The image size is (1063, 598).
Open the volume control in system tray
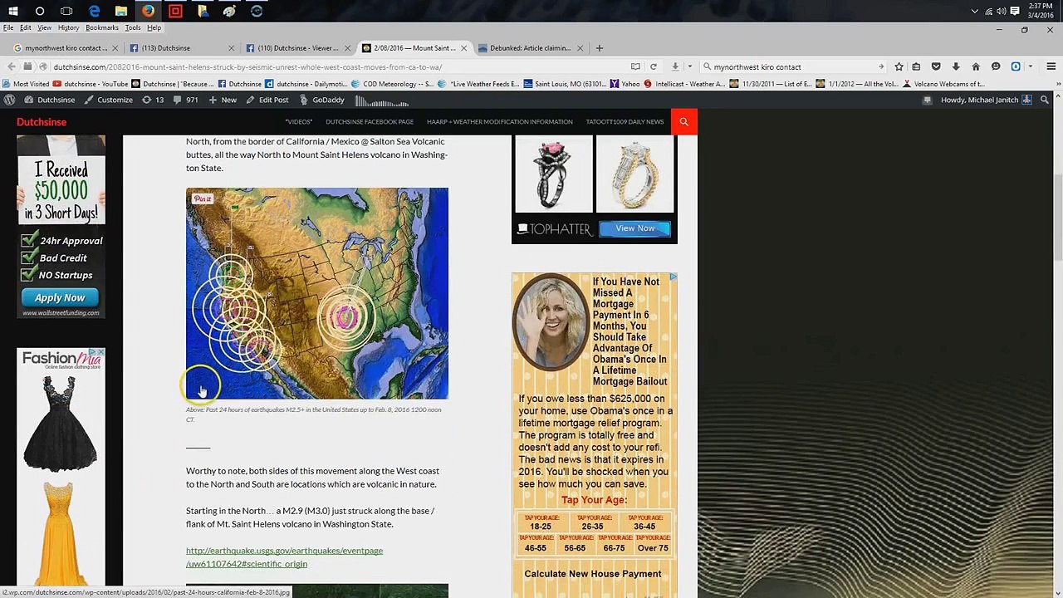point(1001,11)
